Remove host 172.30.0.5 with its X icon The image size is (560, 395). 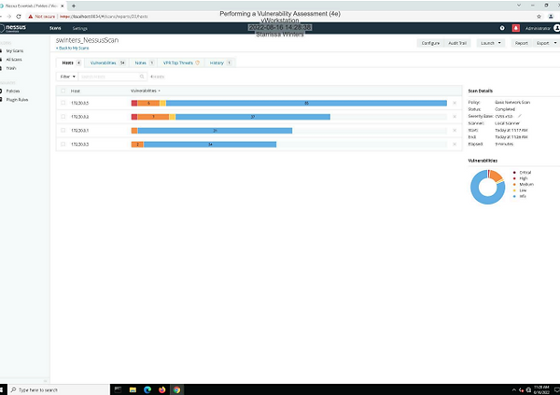click(x=455, y=103)
